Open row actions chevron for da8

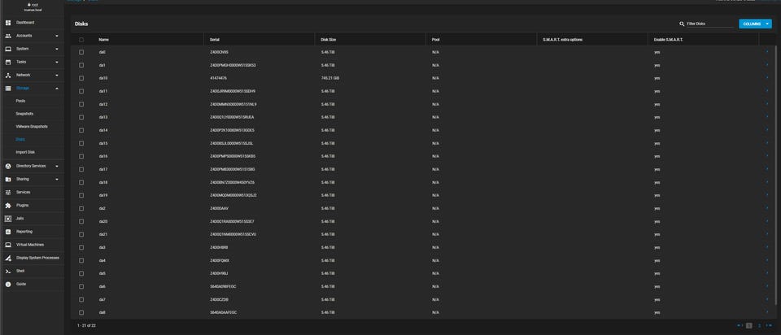[767, 312]
